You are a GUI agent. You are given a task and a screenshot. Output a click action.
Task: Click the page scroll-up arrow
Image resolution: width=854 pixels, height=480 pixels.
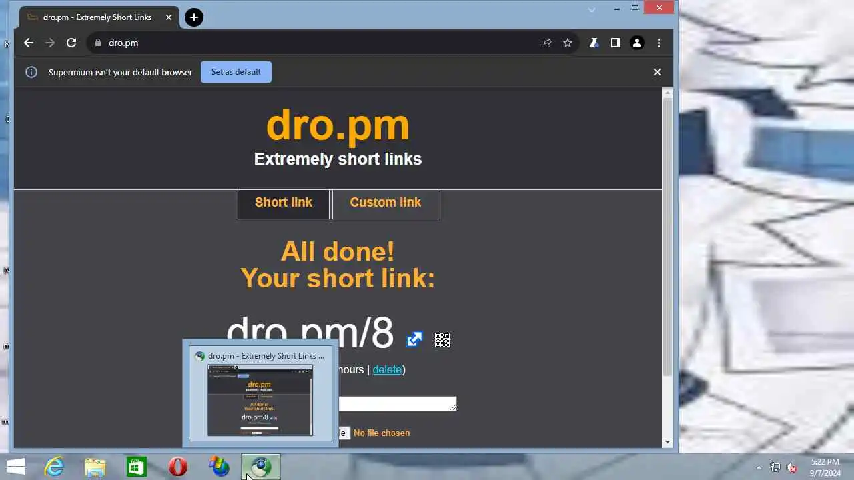point(667,93)
